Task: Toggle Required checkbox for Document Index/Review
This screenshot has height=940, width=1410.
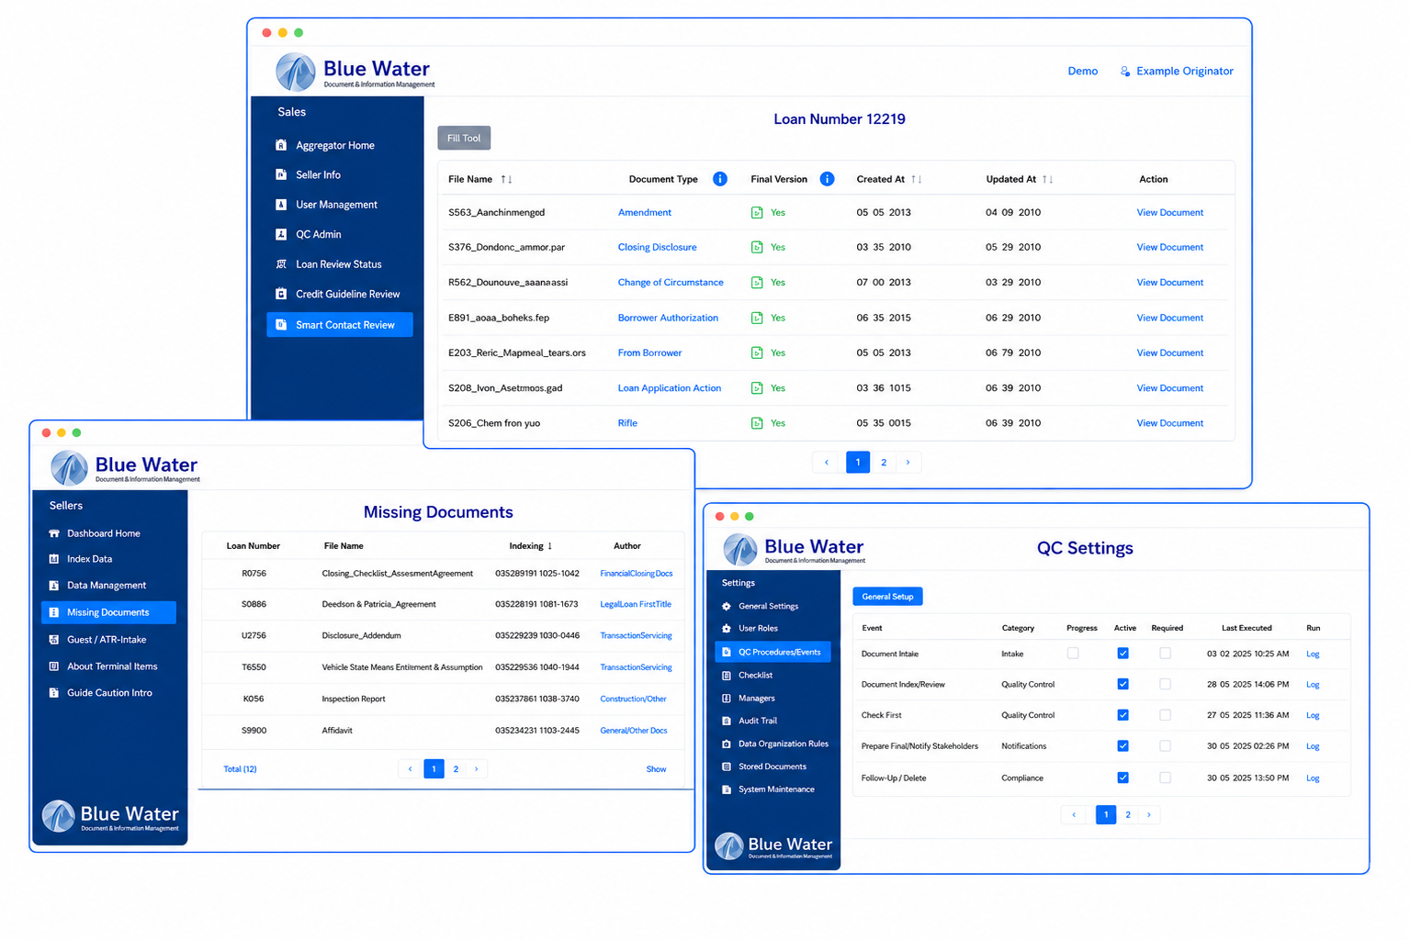Action: [1165, 684]
